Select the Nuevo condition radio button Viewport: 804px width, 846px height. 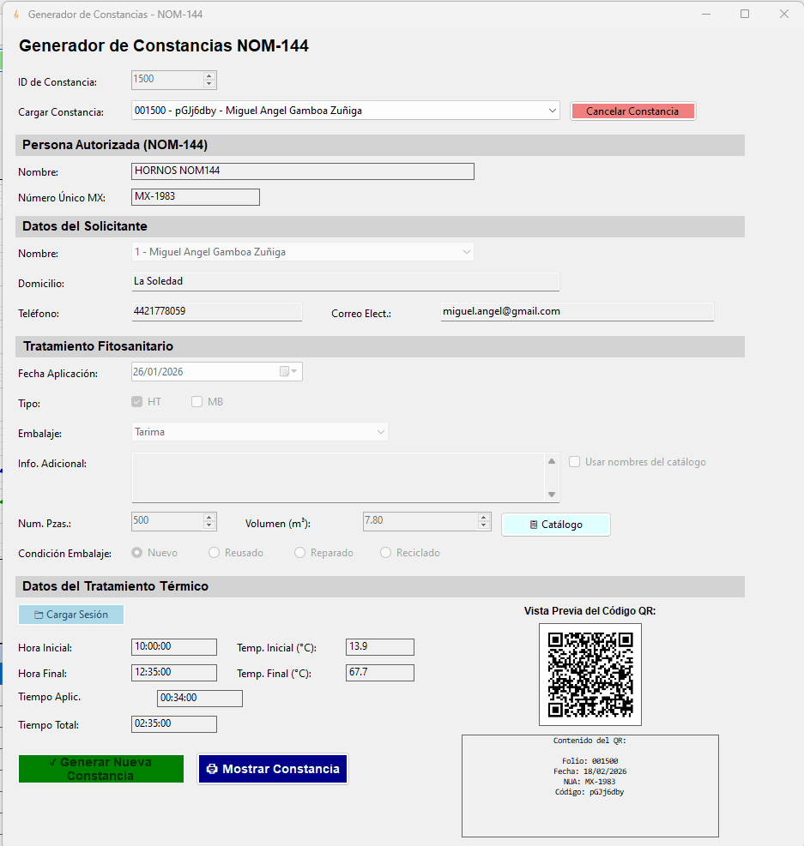pyautogui.click(x=137, y=553)
